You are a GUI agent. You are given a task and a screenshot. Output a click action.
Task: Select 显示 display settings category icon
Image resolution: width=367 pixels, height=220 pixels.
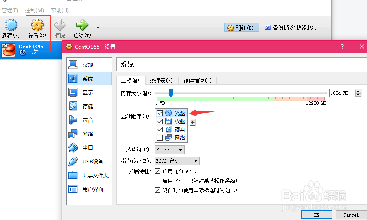[x=73, y=92]
